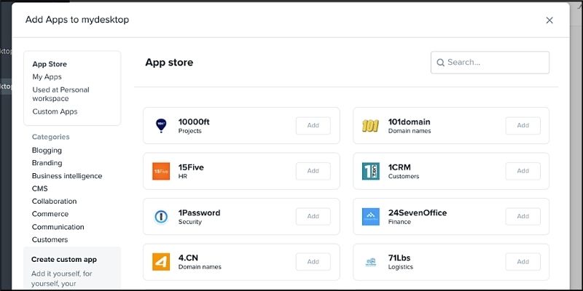Open Used at Personal workspace
Viewport: 583px width, 291px height.
[60, 95]
